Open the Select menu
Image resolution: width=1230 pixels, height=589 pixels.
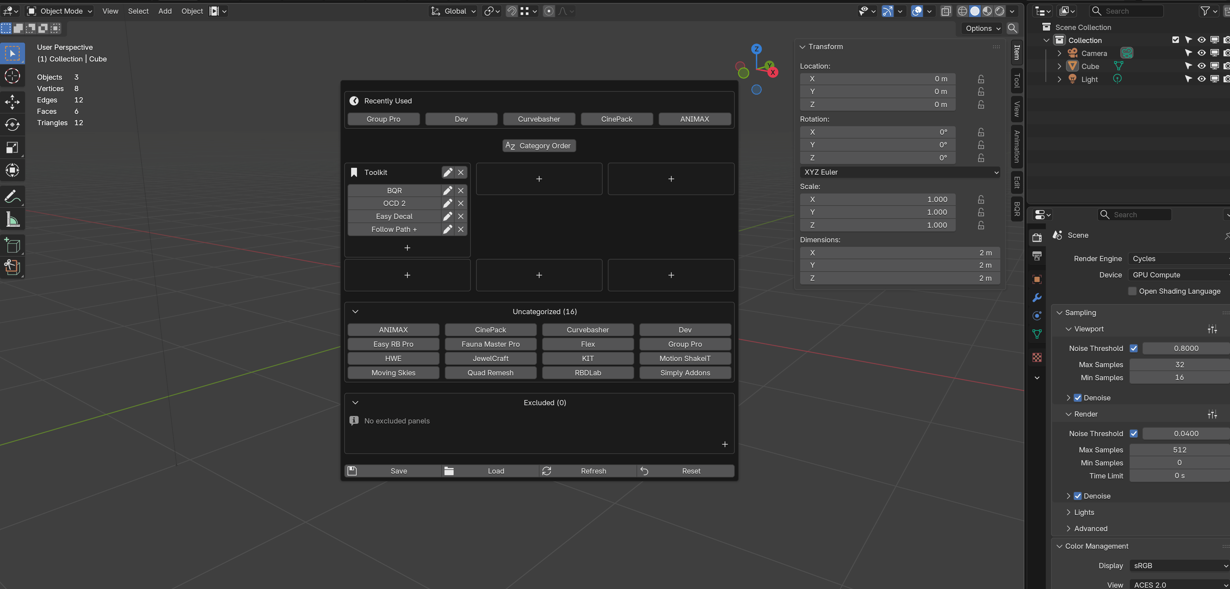tap(138, 11)
